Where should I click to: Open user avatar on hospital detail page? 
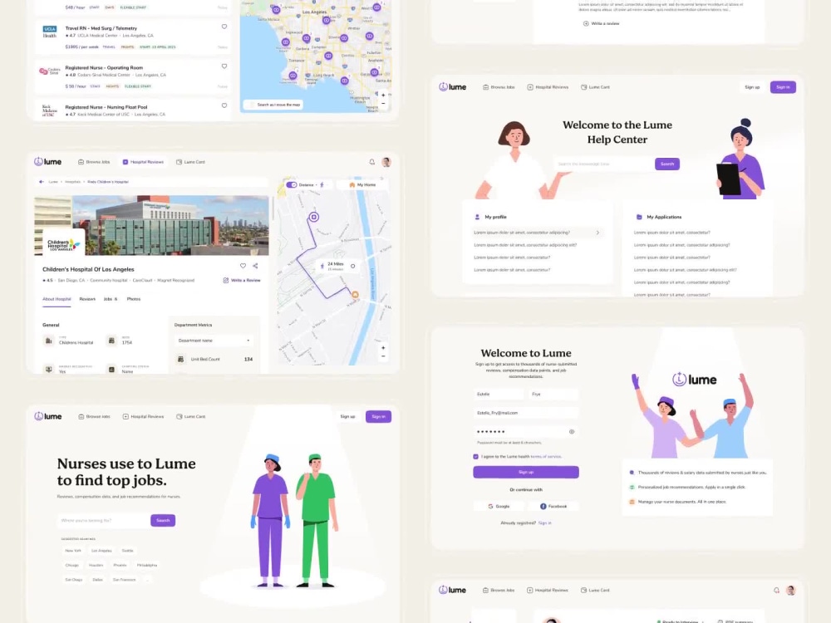coord(386,162)
